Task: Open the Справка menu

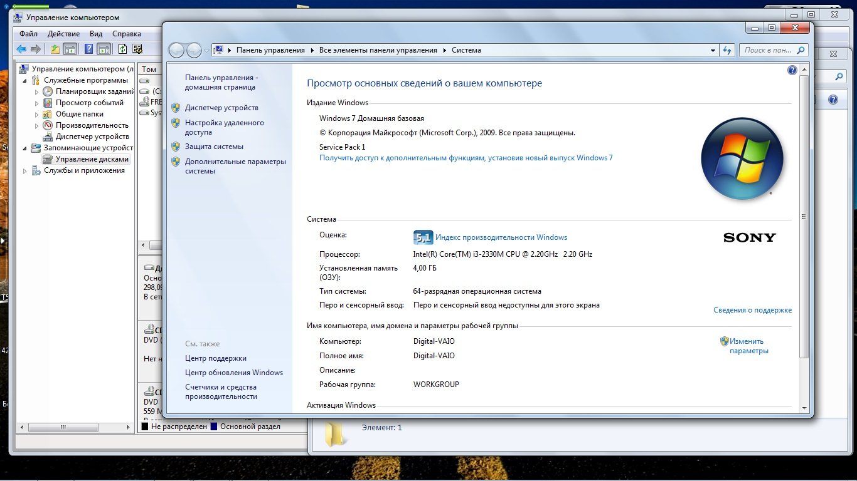Action: [x=127, y=34]
